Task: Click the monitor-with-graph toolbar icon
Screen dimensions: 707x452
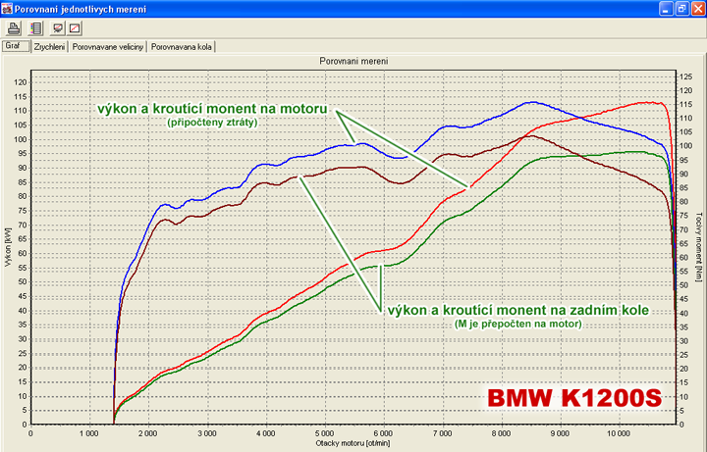Action: [x=58, y=28]
